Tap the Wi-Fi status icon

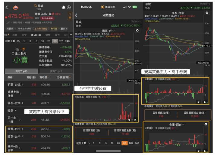coord(130,7)
